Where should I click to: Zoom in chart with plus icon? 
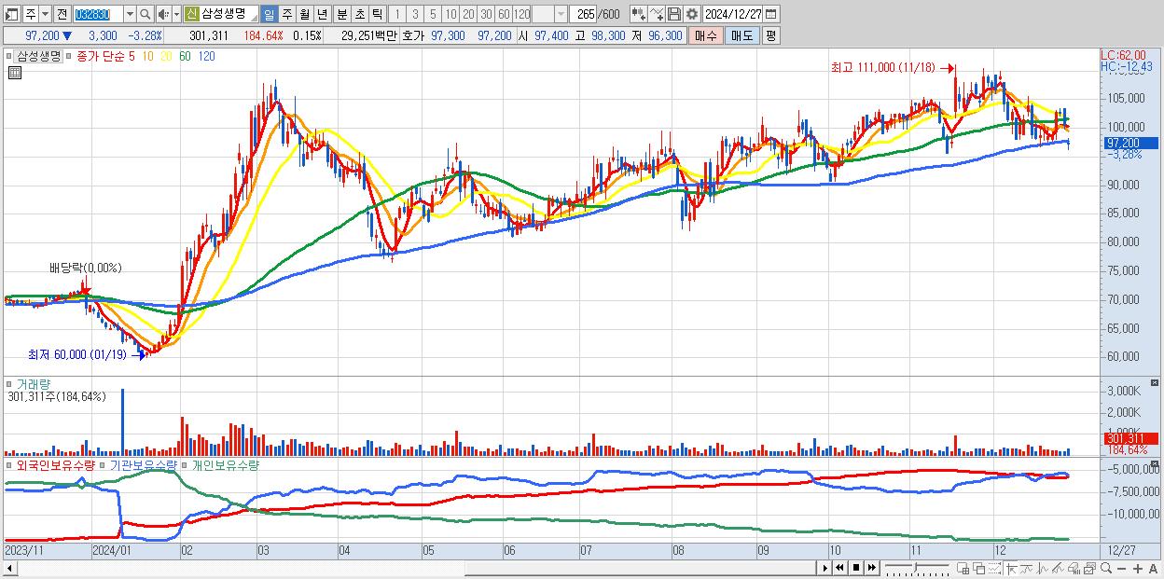[x=1137, y=569]
